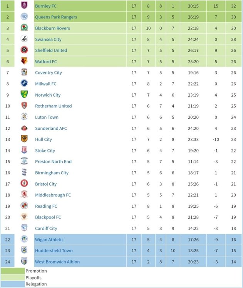Click the Millwall FC lion badge

pos(24,83)
